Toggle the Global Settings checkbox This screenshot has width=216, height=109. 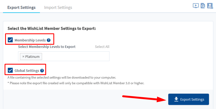pos(10,71)
